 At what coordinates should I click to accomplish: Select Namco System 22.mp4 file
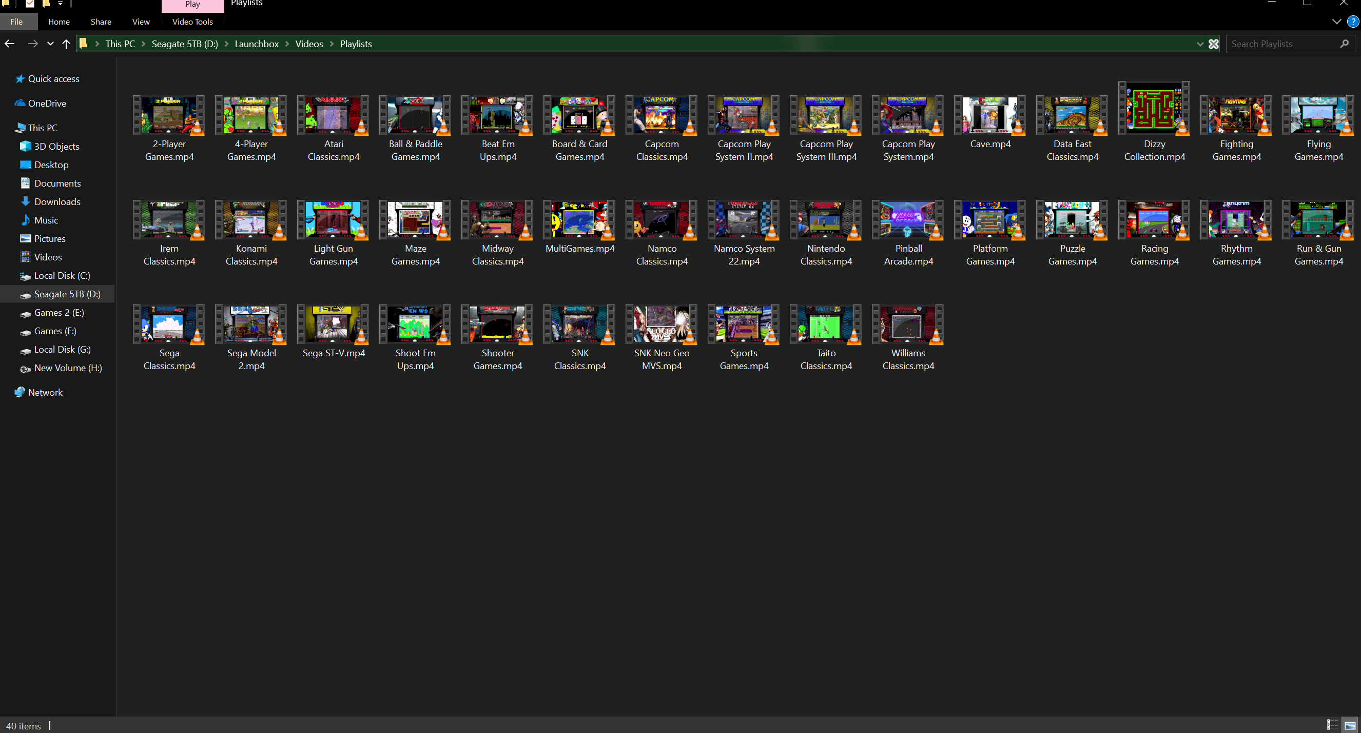point(744,233)
